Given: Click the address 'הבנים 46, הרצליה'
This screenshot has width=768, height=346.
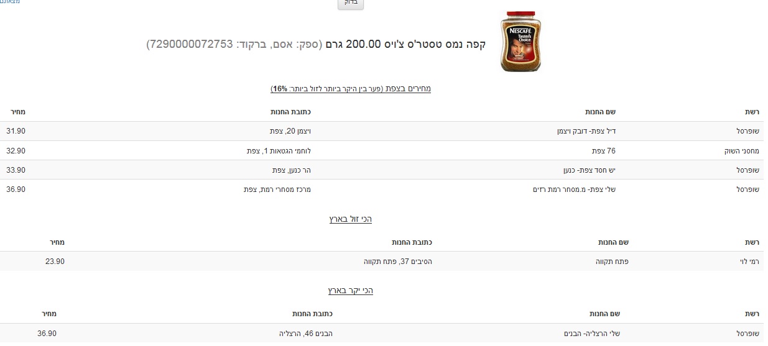Looking at the screenshot, I should tap(305, 333).
